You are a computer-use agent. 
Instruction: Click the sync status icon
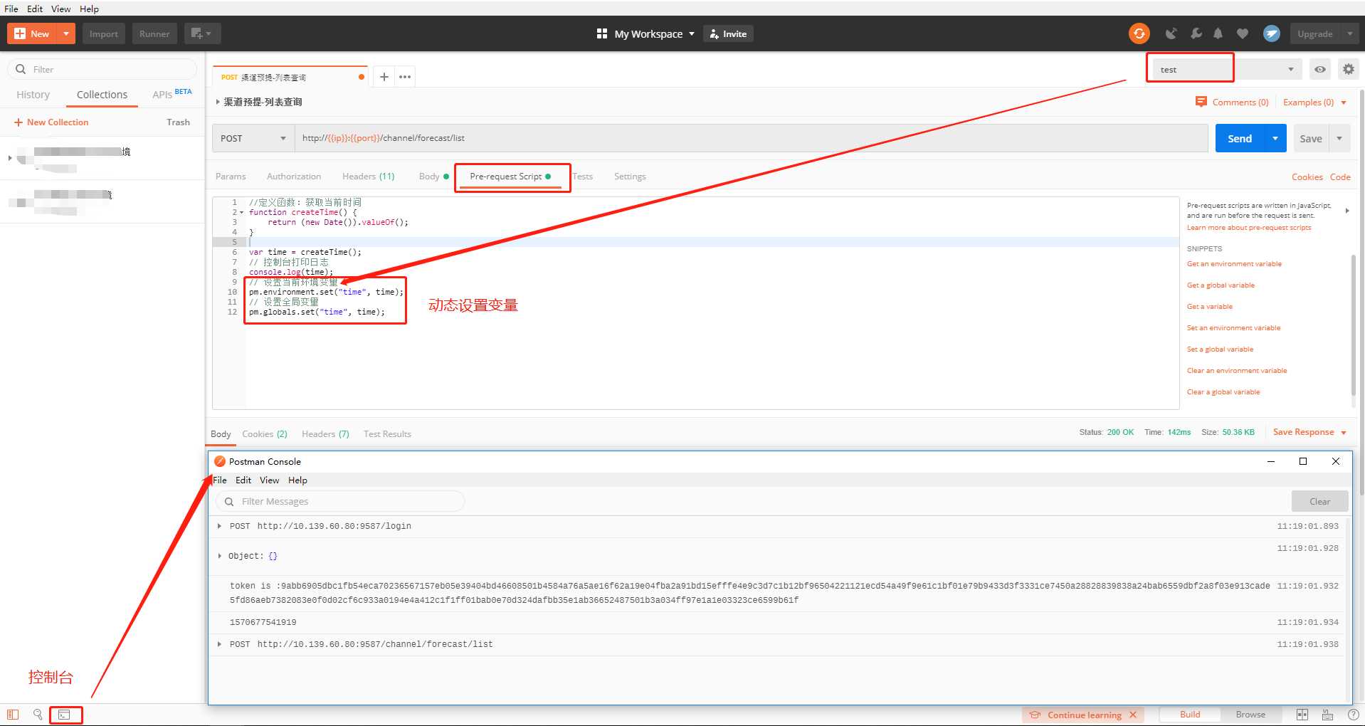click(x=1139, y=33)
